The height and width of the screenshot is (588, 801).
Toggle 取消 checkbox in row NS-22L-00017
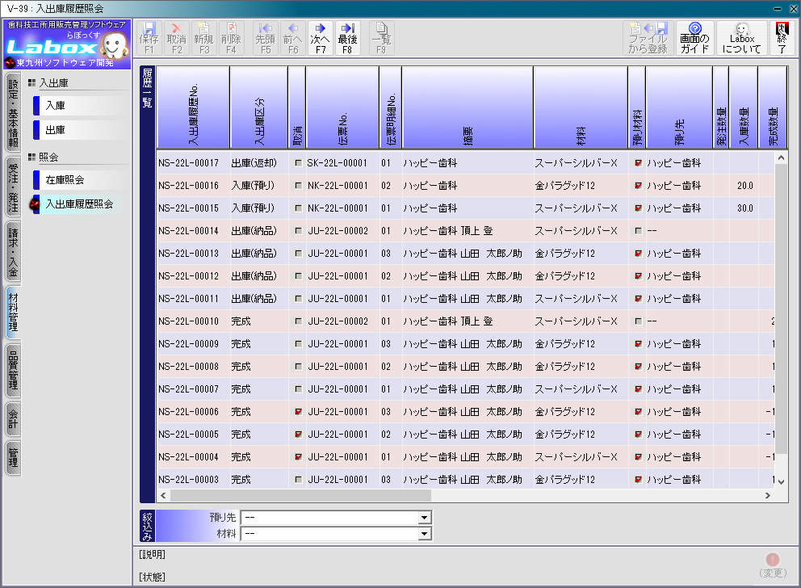click(299, 163)
